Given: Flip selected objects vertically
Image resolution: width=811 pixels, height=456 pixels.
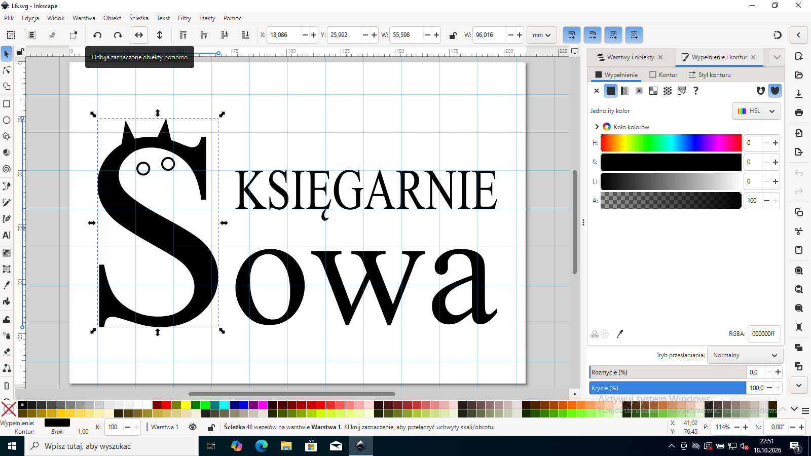Looking at the screenshot, I should [160, 35].
